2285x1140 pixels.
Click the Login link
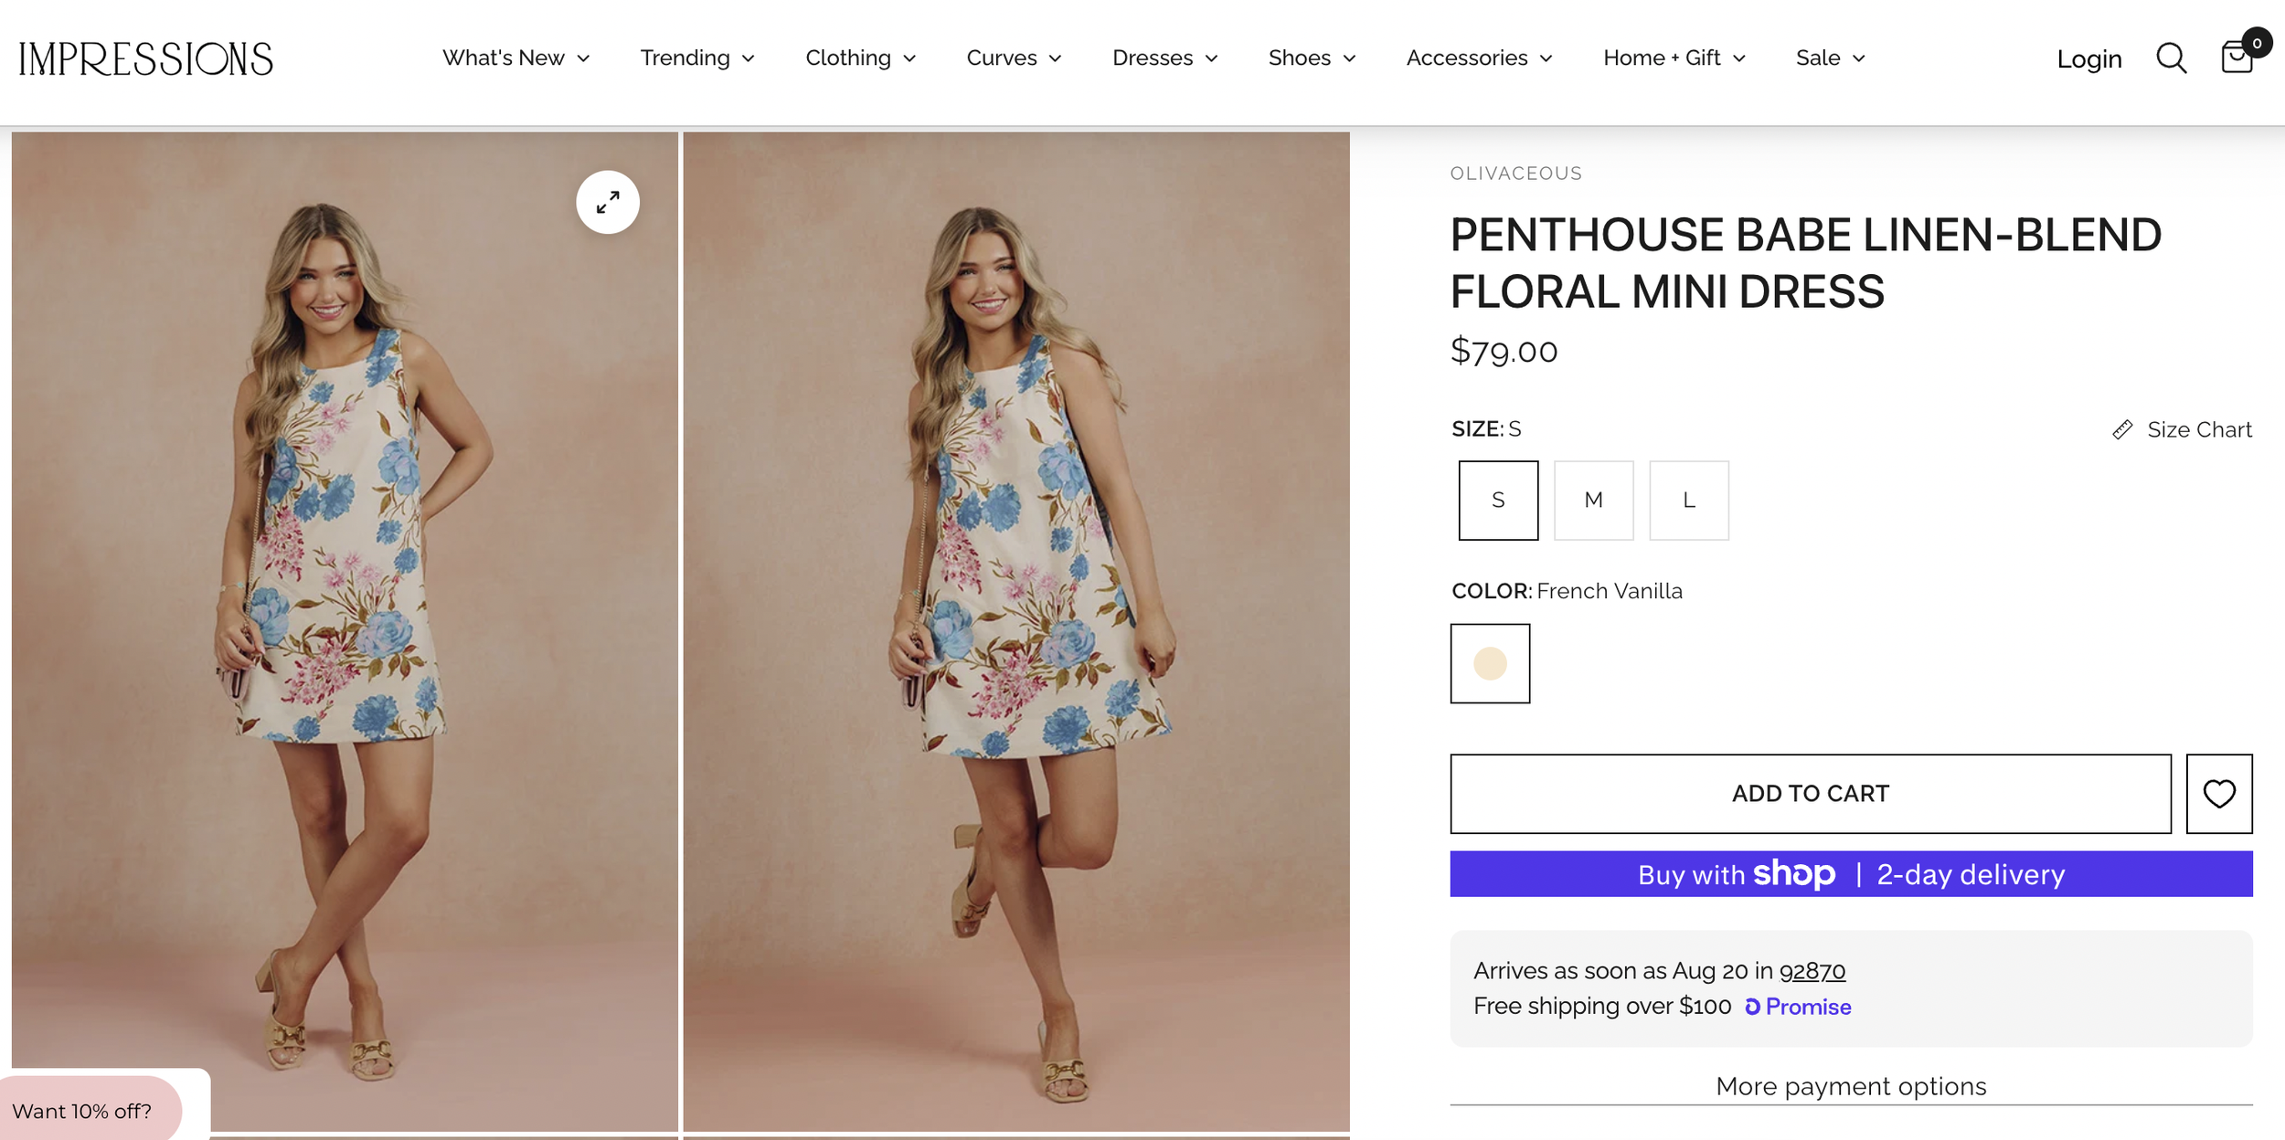(x=2088, y=59)
